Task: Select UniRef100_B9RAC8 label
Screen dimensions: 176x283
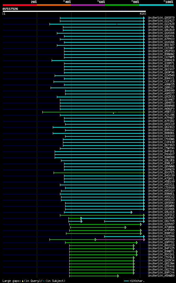Action: [x=161, y=60]
